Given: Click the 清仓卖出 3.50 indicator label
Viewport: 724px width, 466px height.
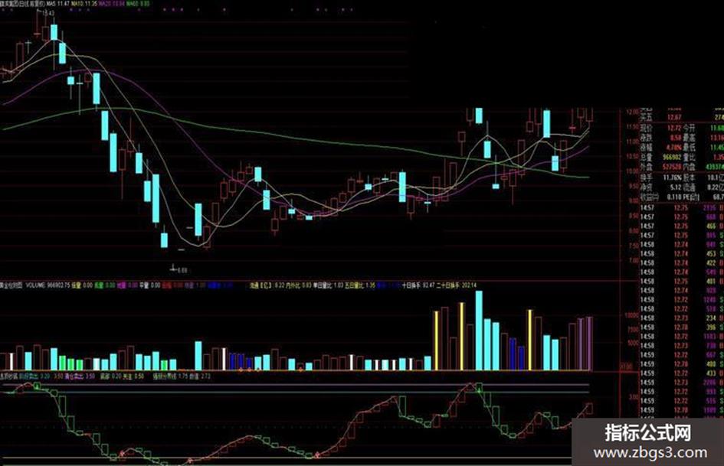Looking at the screenshot, I should (x=80, y=376).
